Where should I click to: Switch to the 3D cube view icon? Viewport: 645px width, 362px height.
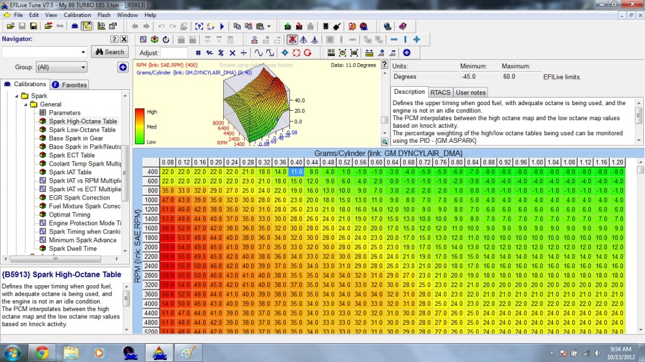point(154,40)
